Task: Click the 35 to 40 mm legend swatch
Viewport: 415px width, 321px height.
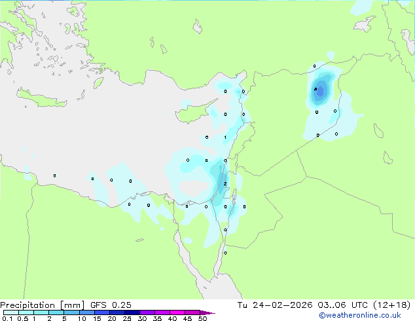Action: pyautogui.click(x=162, y=312)
